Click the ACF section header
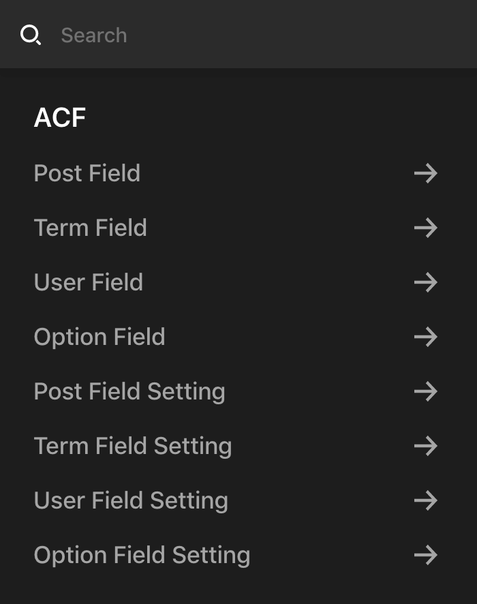The height and width of the screenshot is (604, 477). click(59, 117)
